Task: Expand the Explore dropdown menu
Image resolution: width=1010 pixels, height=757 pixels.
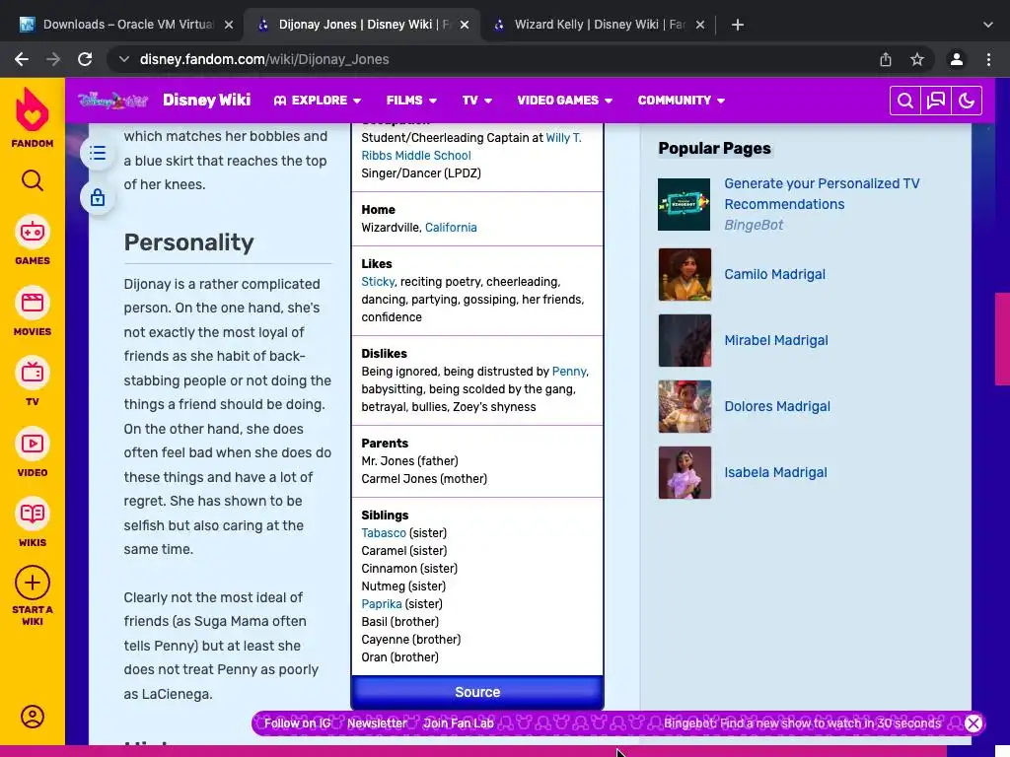Action: click(318, 101)
